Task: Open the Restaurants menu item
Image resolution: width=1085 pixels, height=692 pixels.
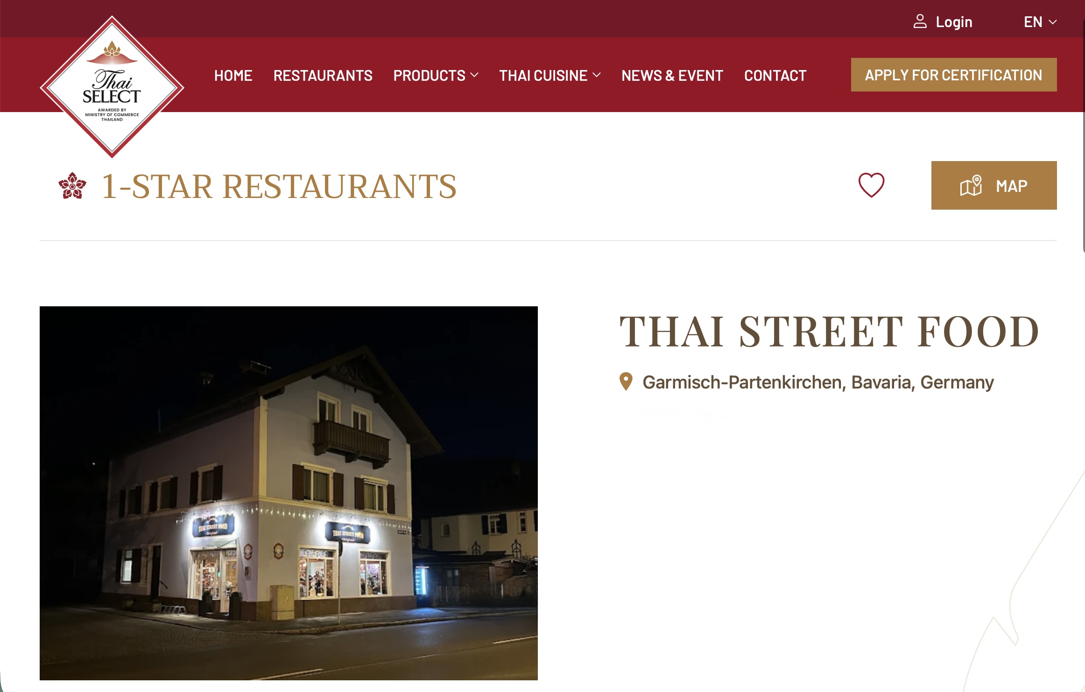Action: tap(323, 75)
